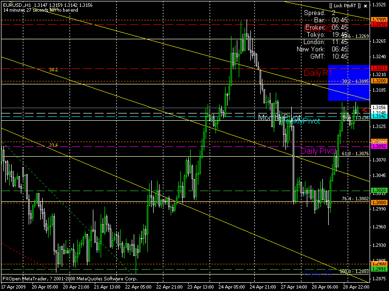Click the orange 1.3200 price tag

point(379,81)
